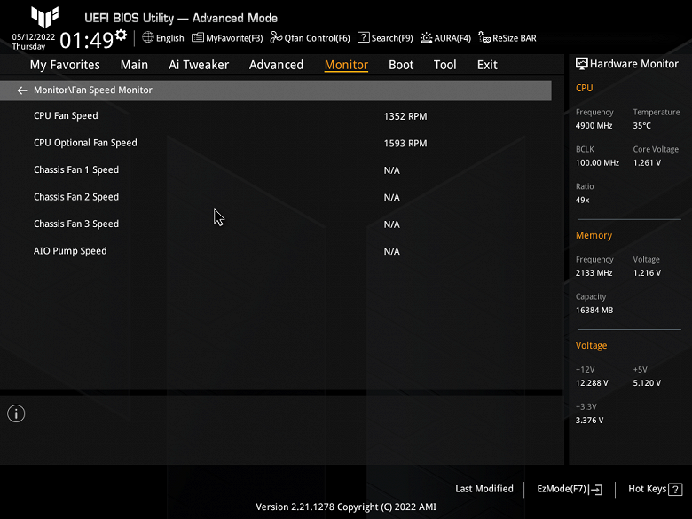Click the Memory section heading
This screenshot has height=519, width=692.
tap(594, 235)
